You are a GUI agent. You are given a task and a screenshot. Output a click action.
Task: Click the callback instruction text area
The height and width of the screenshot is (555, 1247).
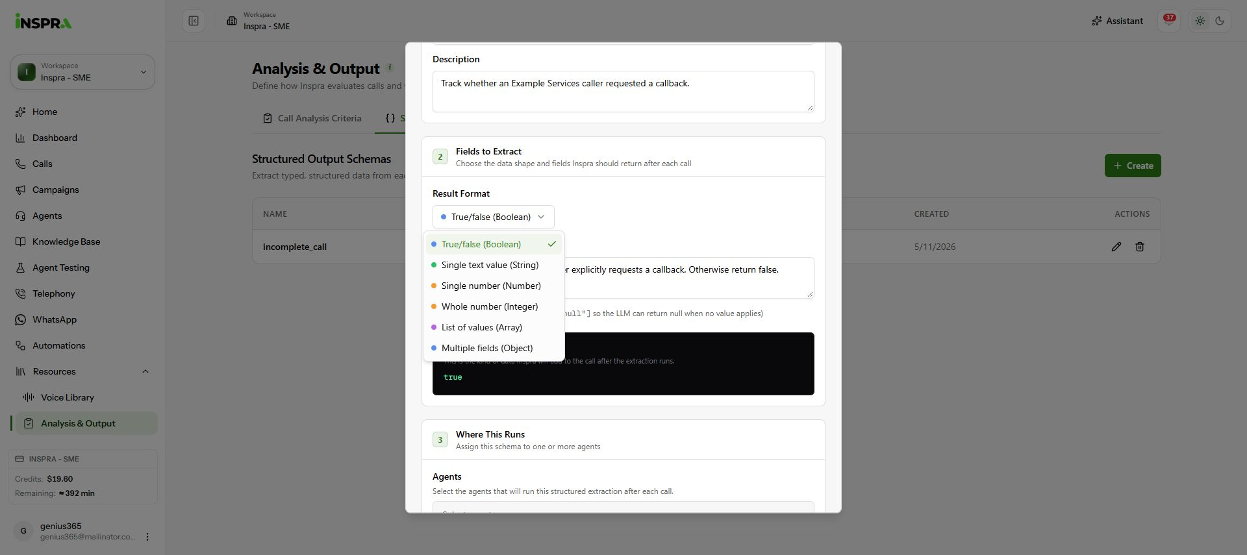[688, 278]
